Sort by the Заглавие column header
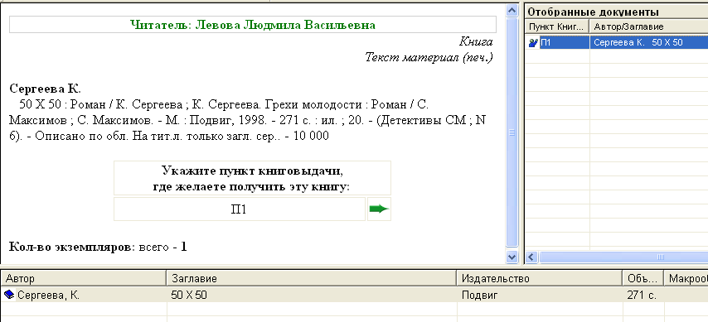708x322 pixels. [x=312, y=279]
